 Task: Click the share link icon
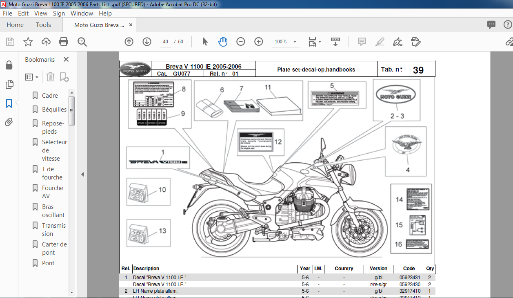(509, 42)
